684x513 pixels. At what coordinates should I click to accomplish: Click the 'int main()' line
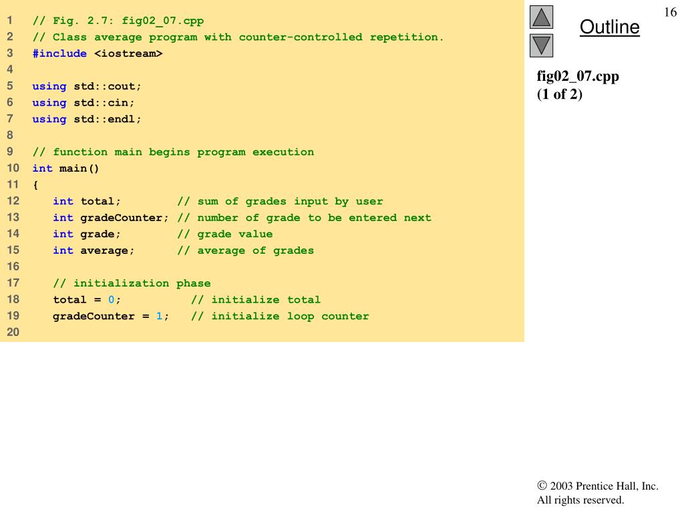[x=66, y=168]
